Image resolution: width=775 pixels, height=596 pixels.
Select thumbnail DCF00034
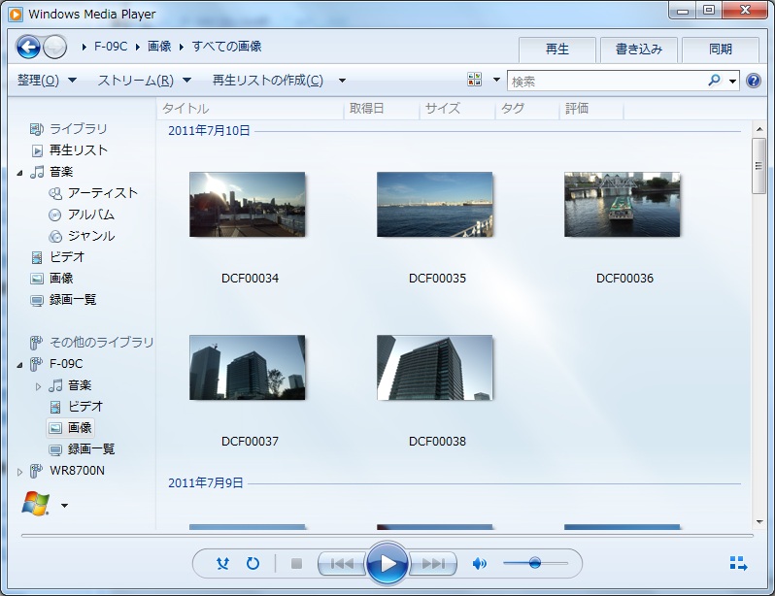point(248,205)
